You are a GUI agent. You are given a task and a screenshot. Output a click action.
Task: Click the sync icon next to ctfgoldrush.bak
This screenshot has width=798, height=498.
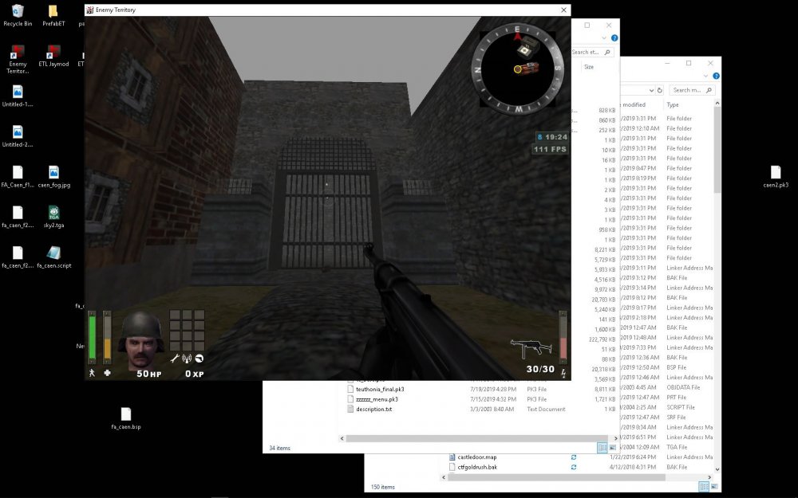[573, 467]
